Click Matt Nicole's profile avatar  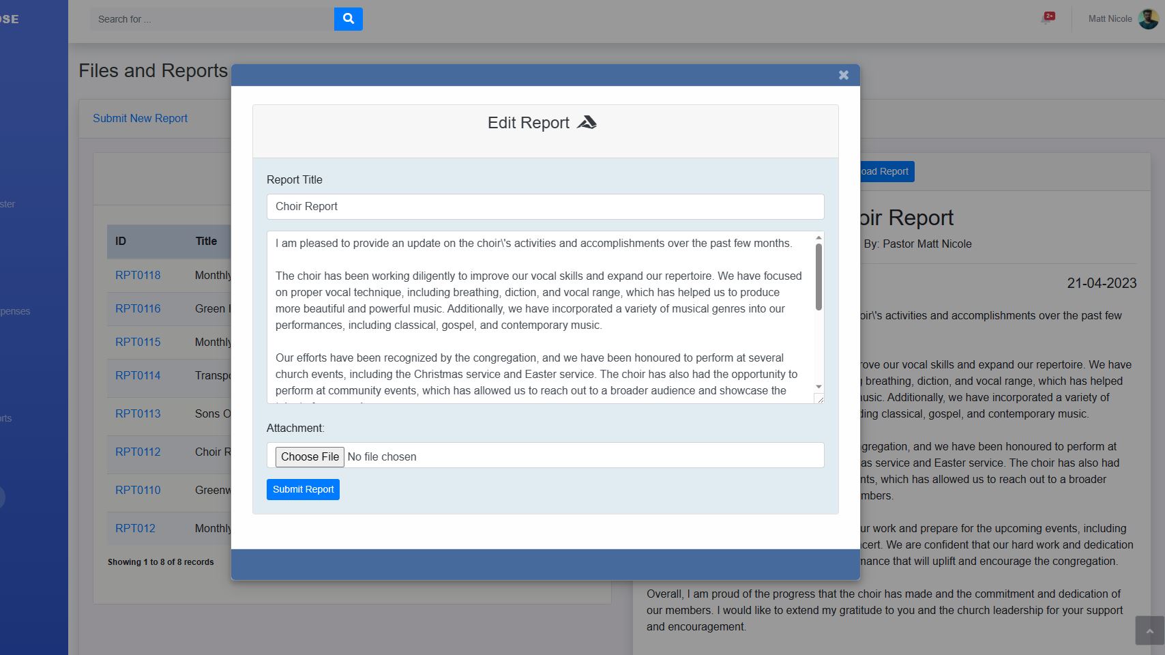tap(1148, 19)
